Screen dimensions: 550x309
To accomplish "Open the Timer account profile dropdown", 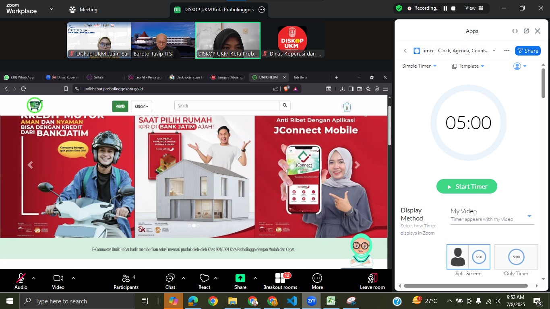I will [520, 66].
